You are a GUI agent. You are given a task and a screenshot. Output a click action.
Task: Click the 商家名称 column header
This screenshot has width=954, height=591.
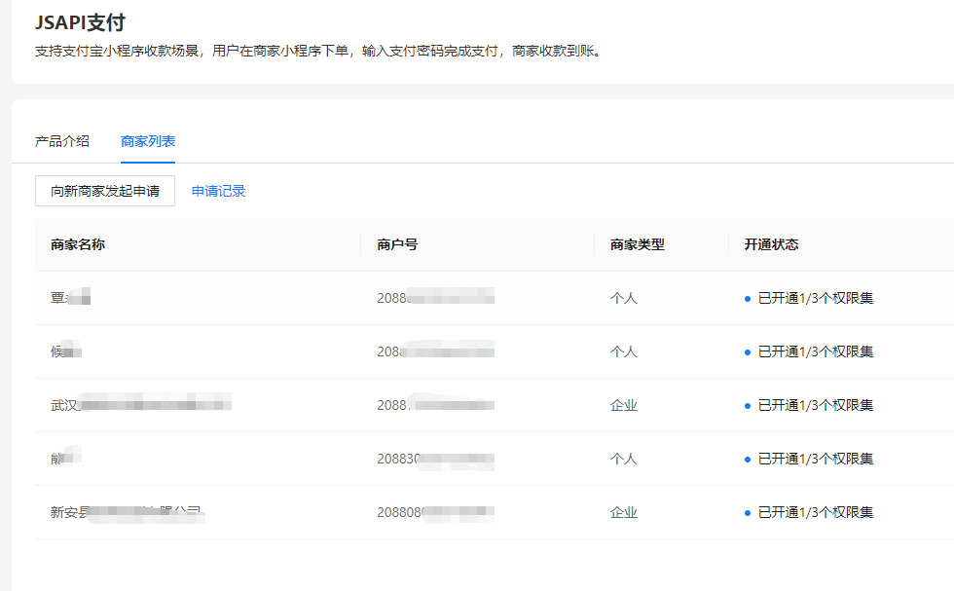pos(78,244)
